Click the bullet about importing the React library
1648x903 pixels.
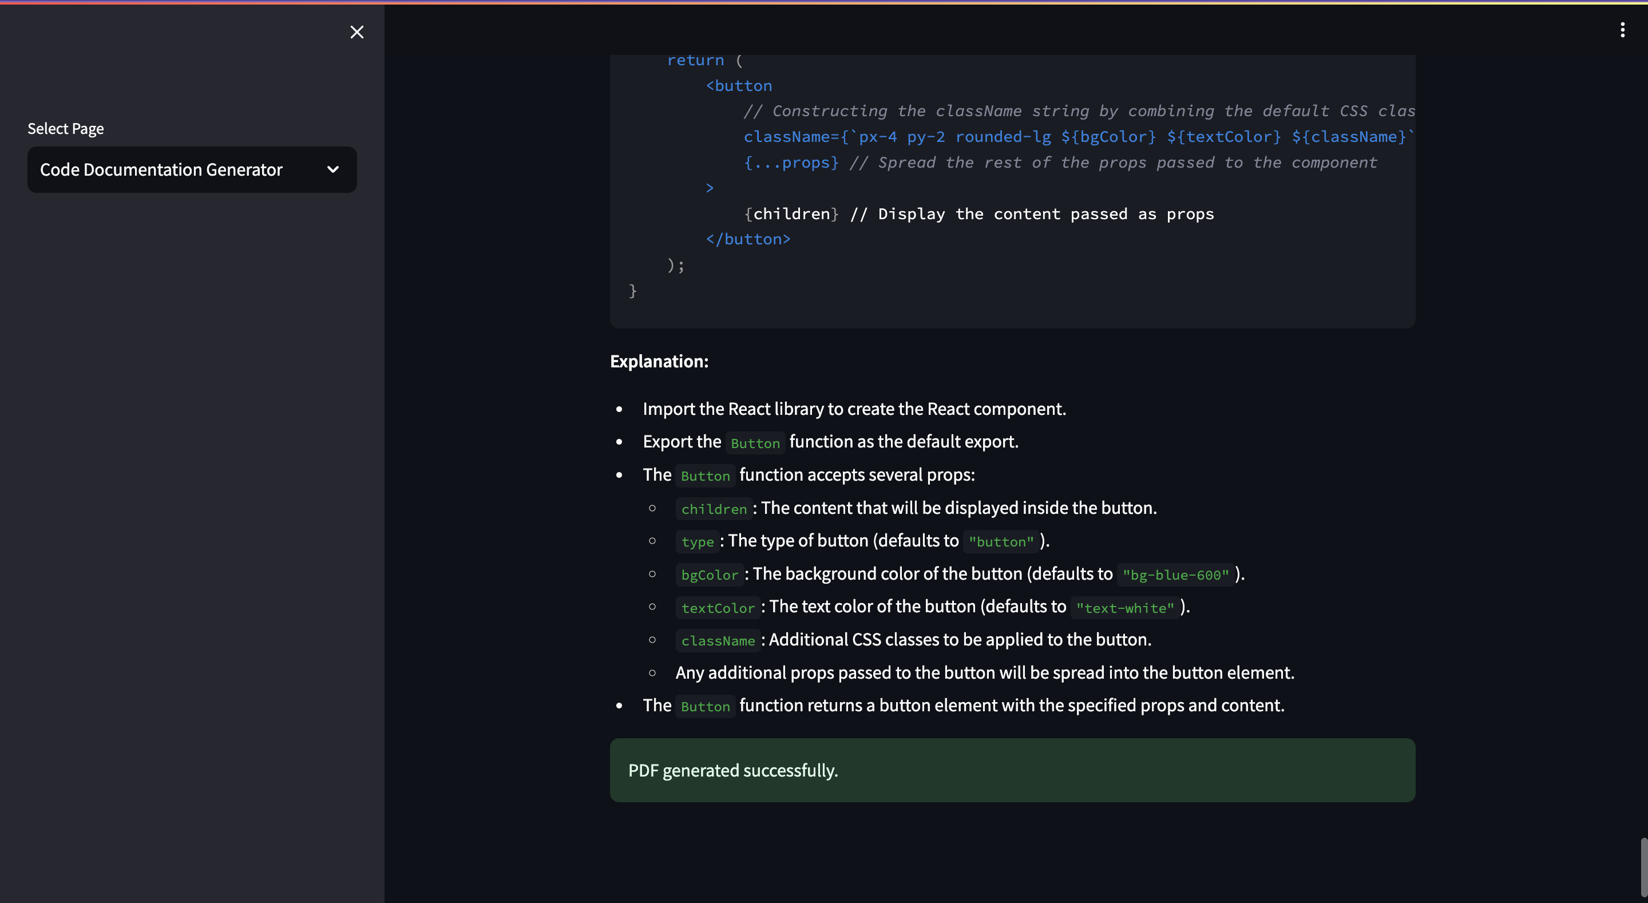point(854,409)
